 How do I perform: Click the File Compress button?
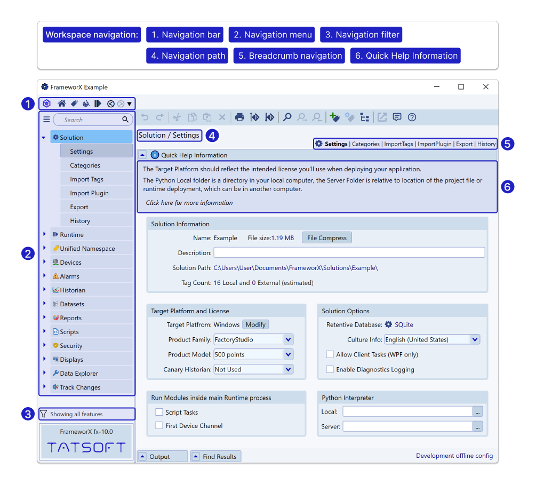(327, 237)
